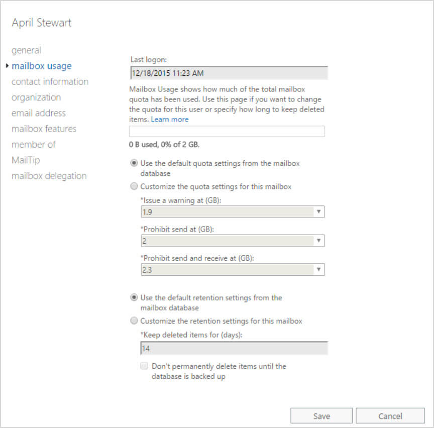This screenshot has height=428, width=434.
Task: Open the organization section
Action: 36,97
